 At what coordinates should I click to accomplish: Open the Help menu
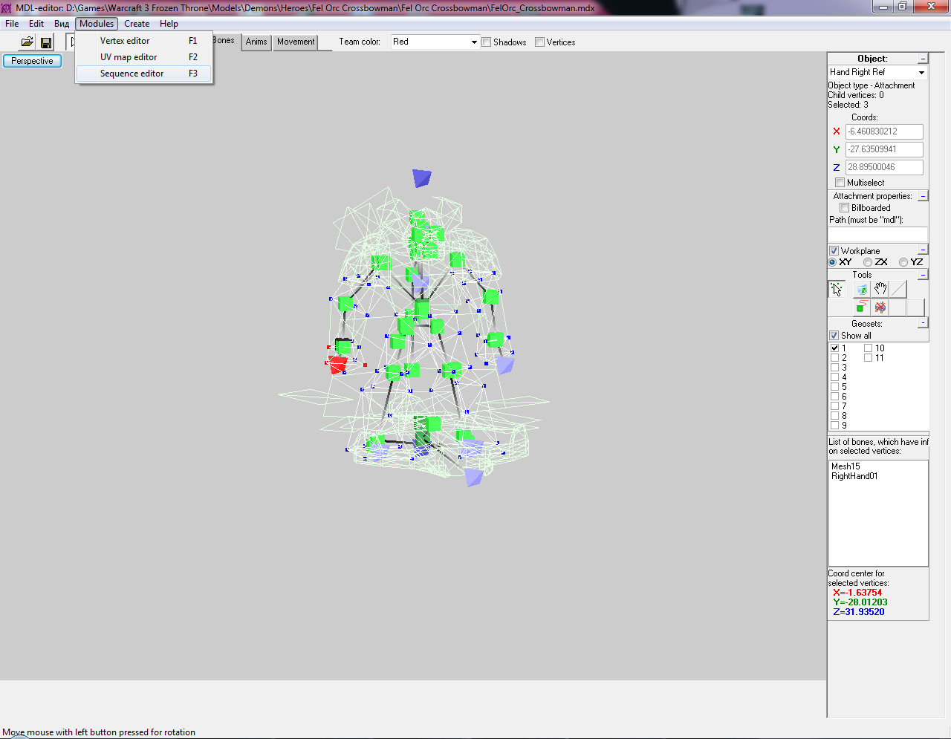[x=169, y=24]
